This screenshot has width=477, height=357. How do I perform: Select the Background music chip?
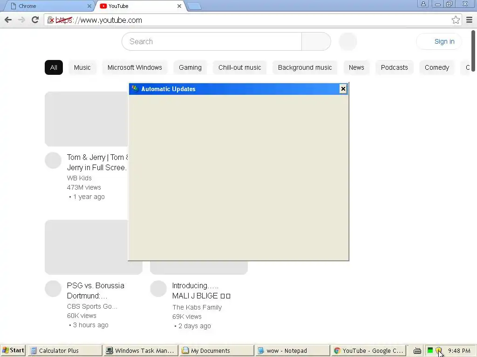click(x=305, y=67)
